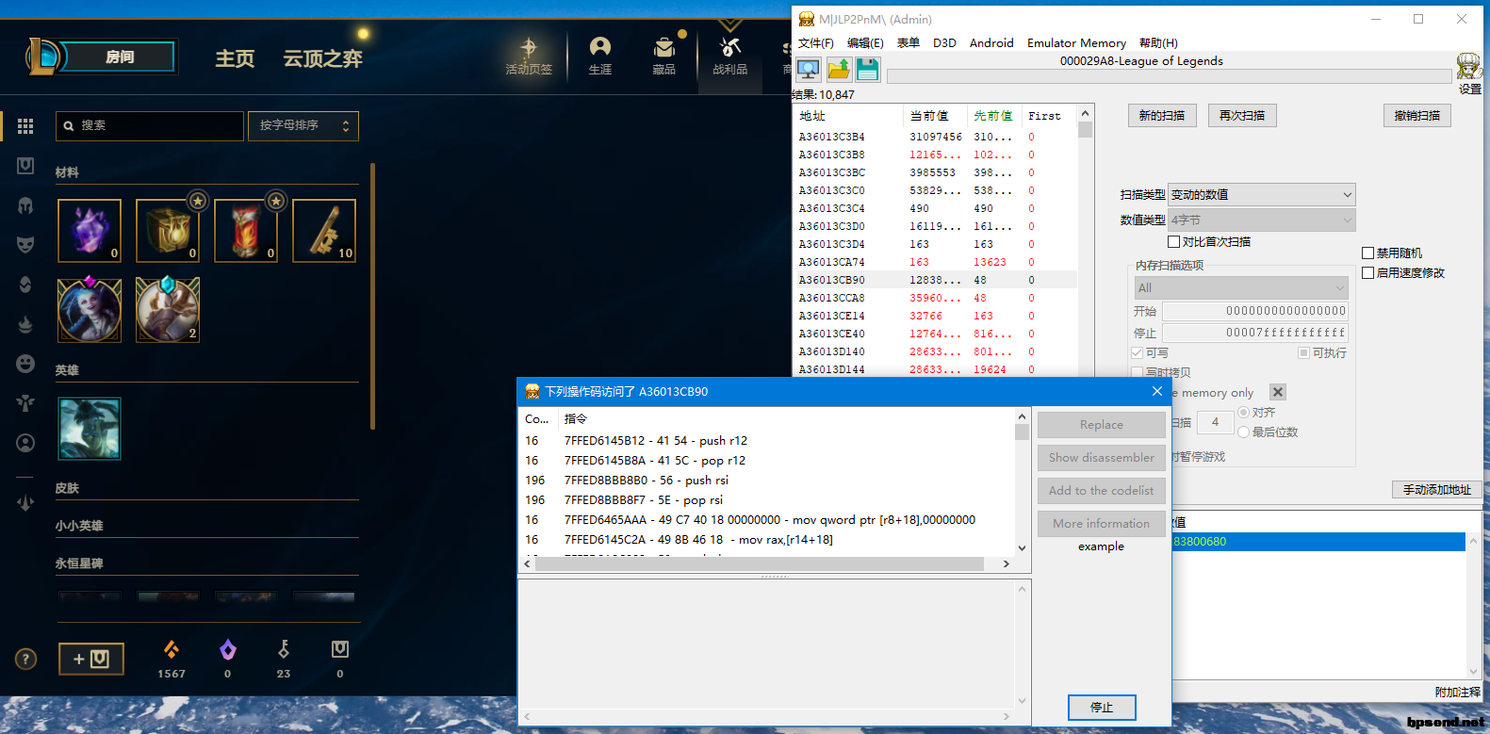Click the 撤销扫描 button

(1417, 115)
